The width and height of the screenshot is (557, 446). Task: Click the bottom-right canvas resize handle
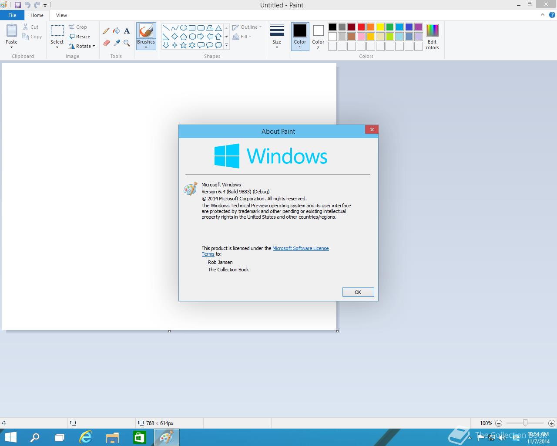click(337, 331)
